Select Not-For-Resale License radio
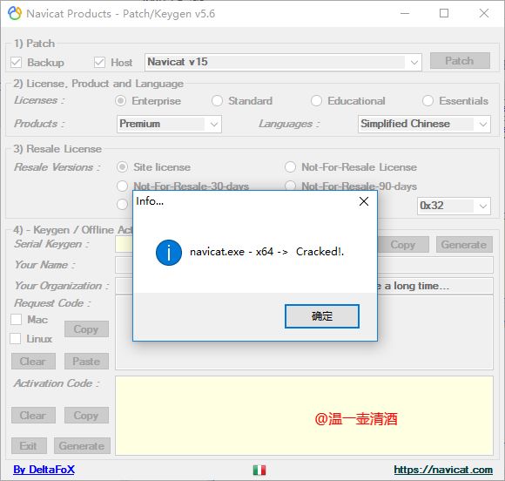Screen dimensions: 505x481 pos(290,167)
